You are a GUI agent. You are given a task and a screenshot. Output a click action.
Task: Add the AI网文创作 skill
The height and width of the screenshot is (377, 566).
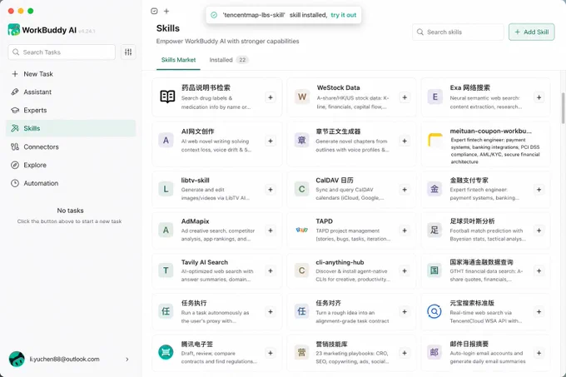(x=271, y=141)
